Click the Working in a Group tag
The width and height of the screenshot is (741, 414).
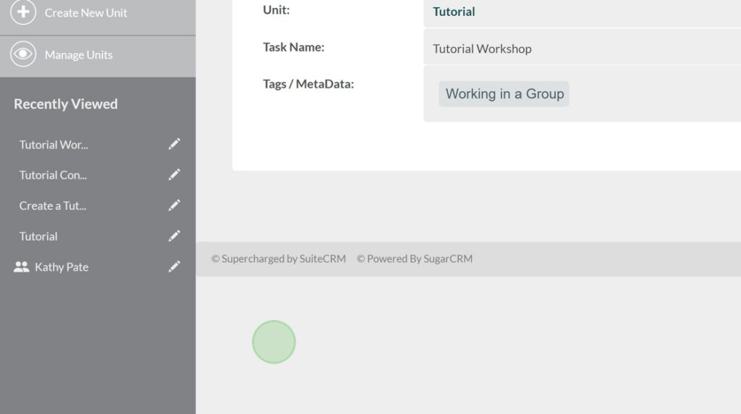504,94
